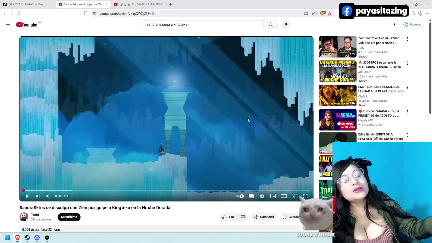Click the Brave taskbar icon
Viewport: 432px width, 243px height.
pos(17,238)
